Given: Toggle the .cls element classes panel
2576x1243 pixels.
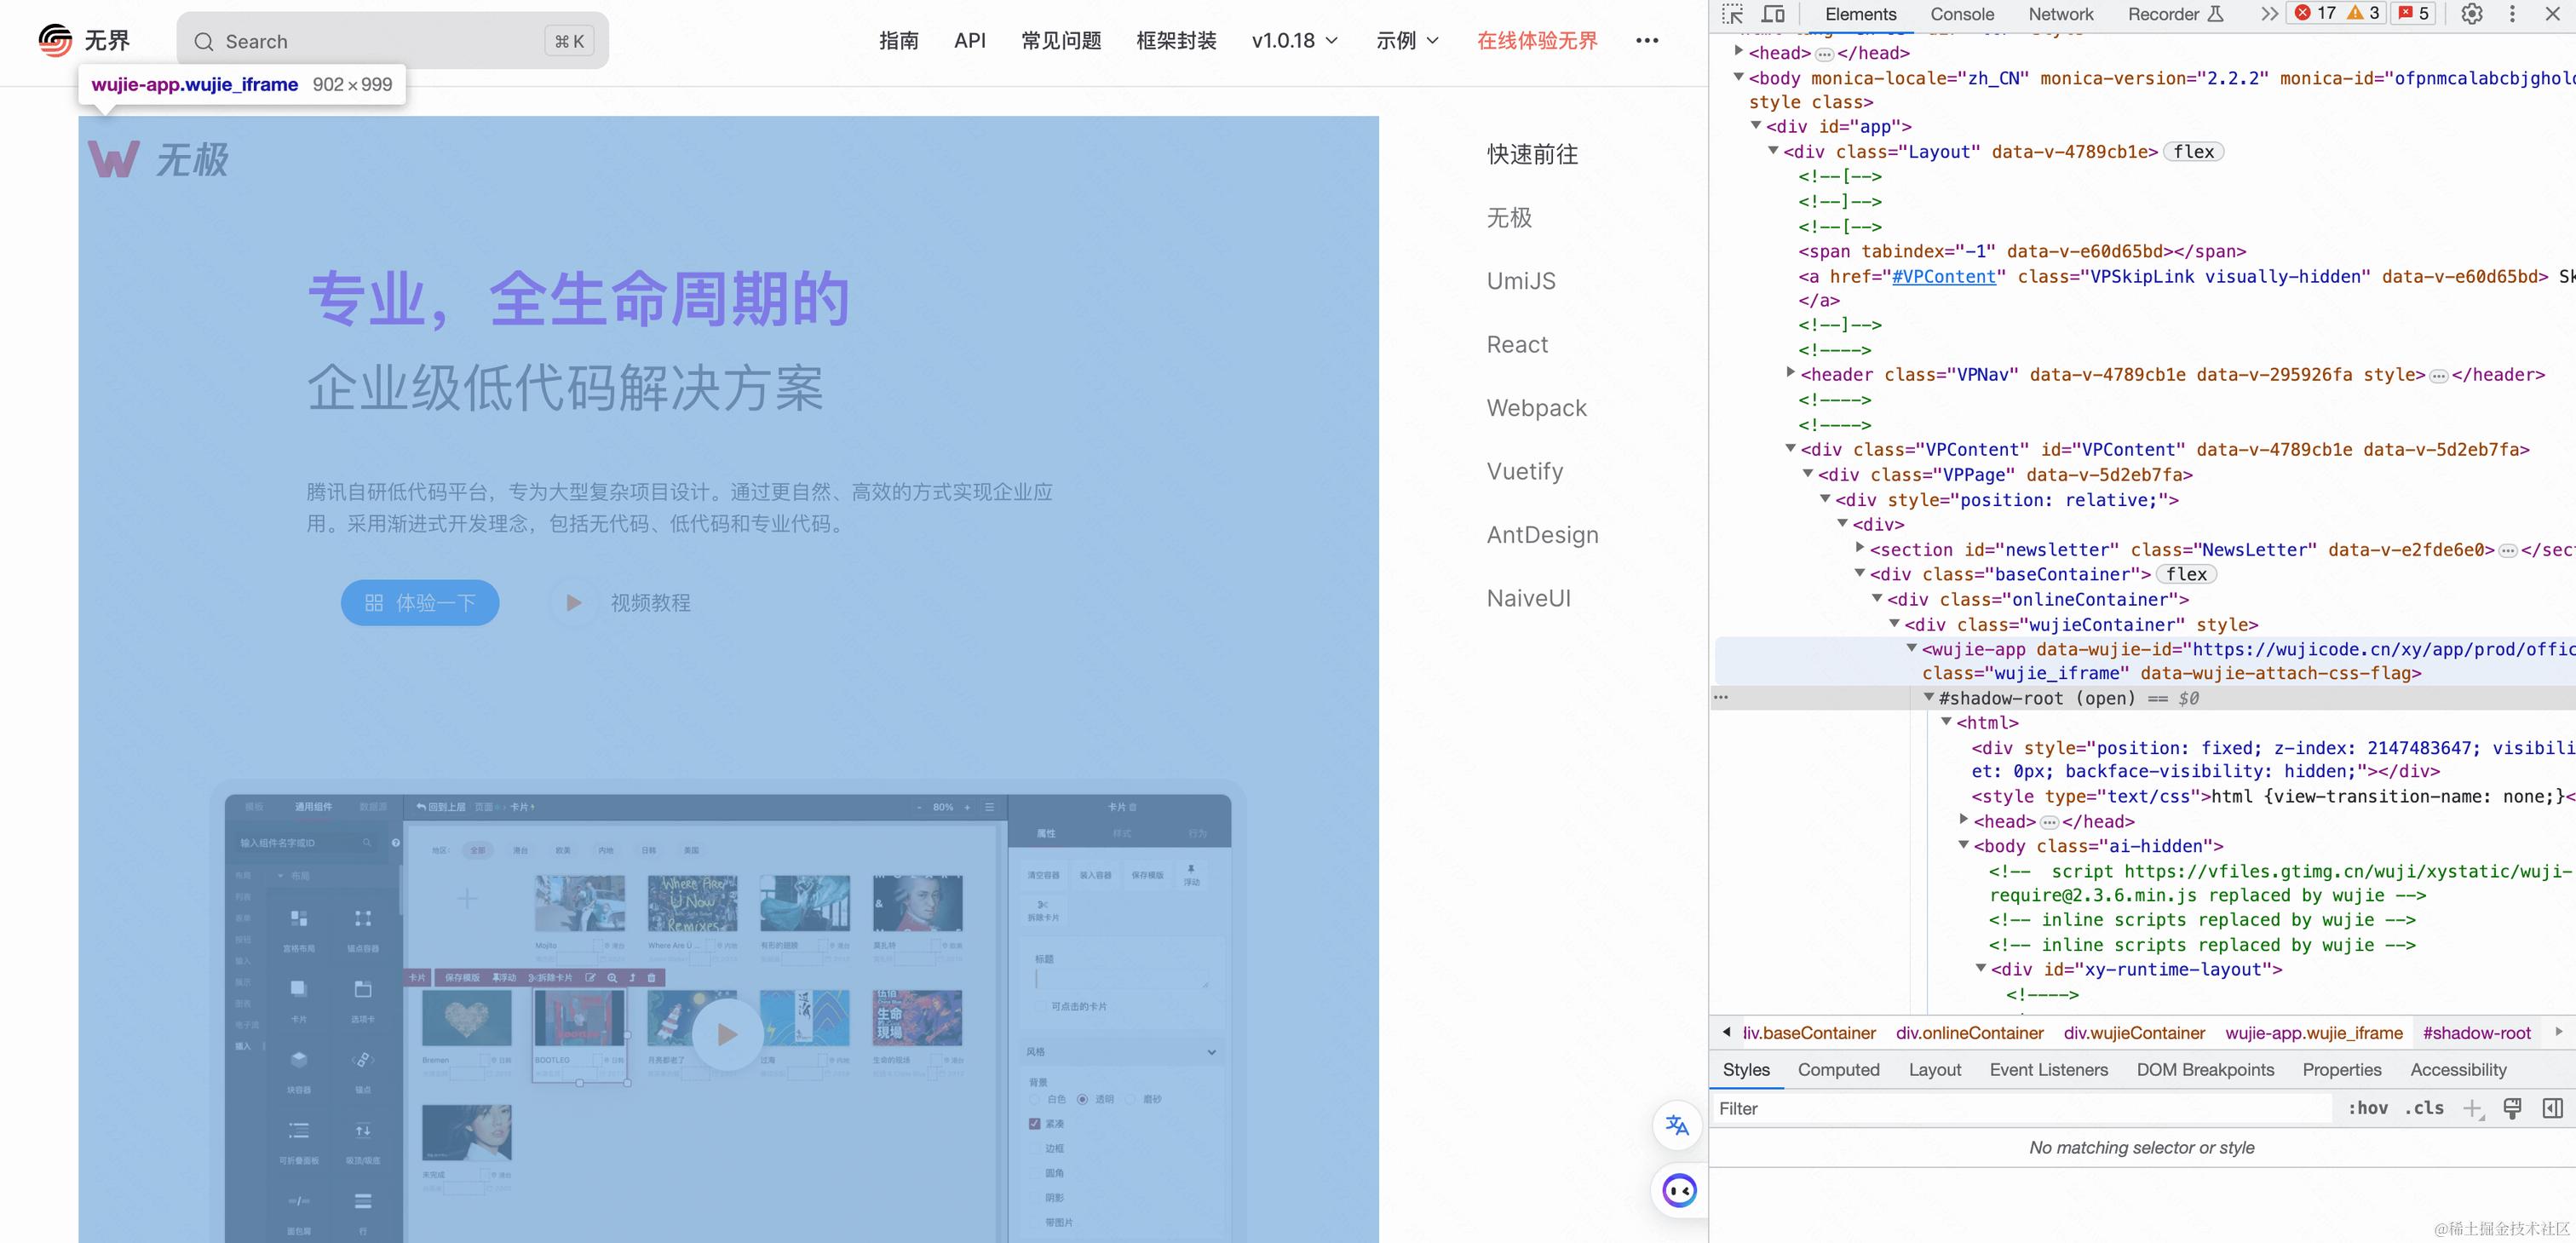Looking at the screenshot, I should [x=2424, y=1108].
